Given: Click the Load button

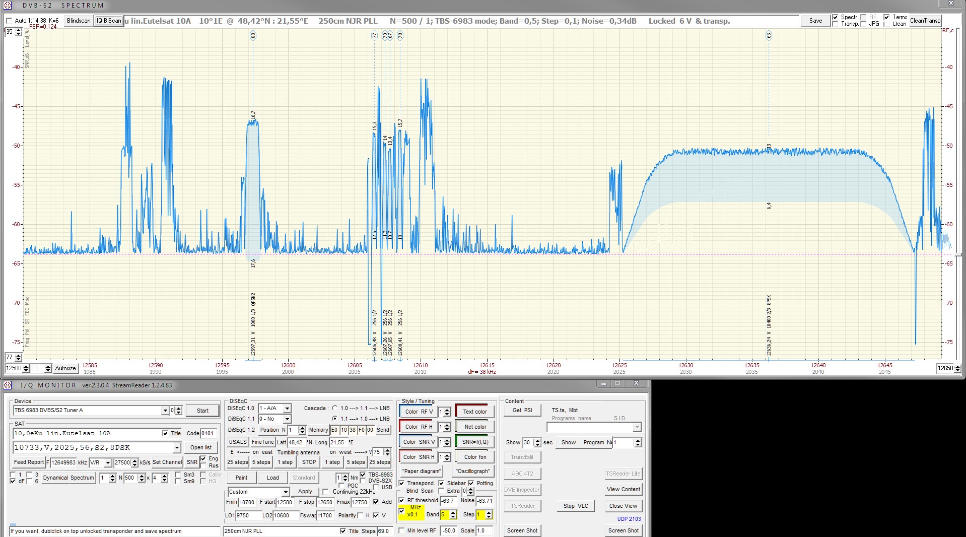Looking at the screenshot, I should [273, 478].
